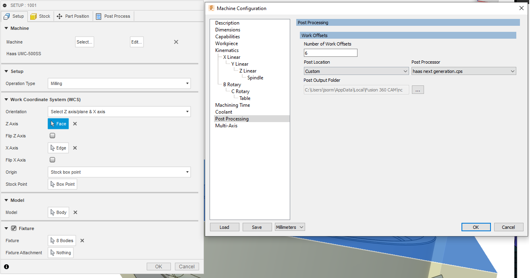Select Face for the Z Axis
The height and width of the screenshot is (278, 530).
(58, 124)
